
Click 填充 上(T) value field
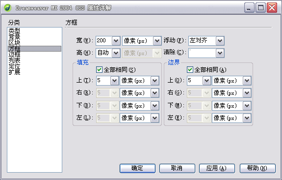click(103, 81)
